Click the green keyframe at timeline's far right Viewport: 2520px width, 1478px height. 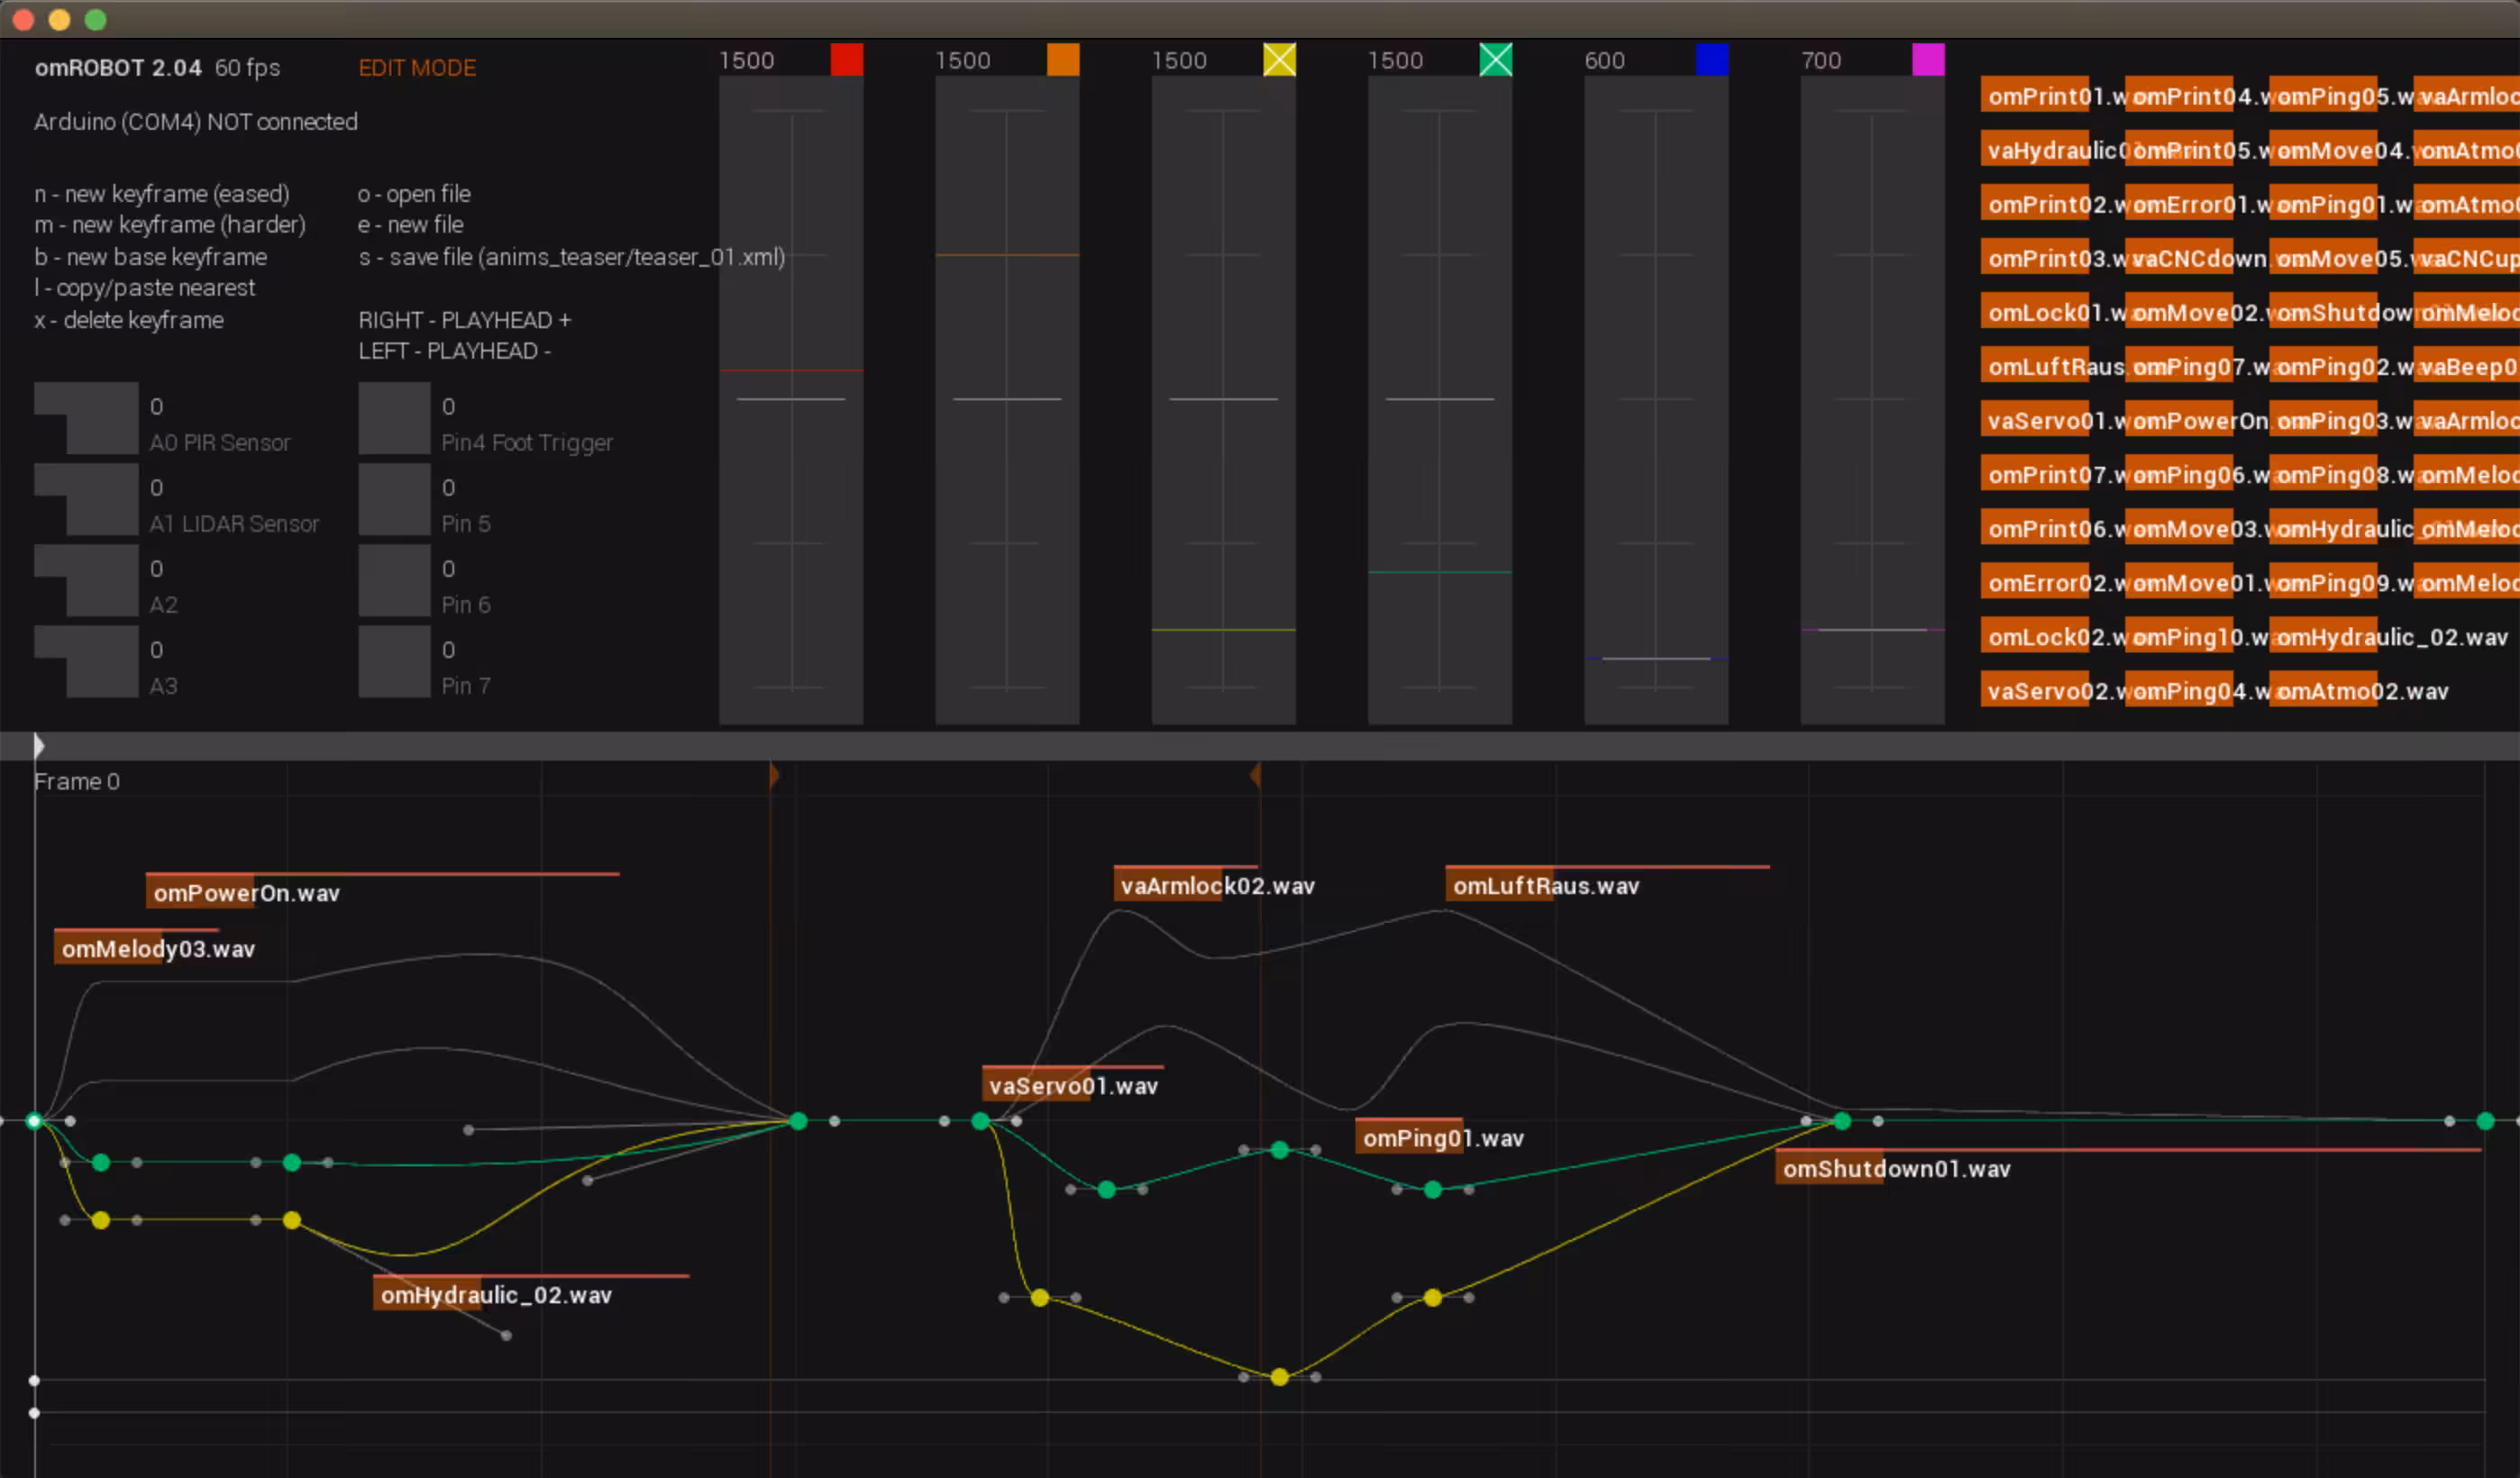pyautogui.click(x=2485, y=1121)
